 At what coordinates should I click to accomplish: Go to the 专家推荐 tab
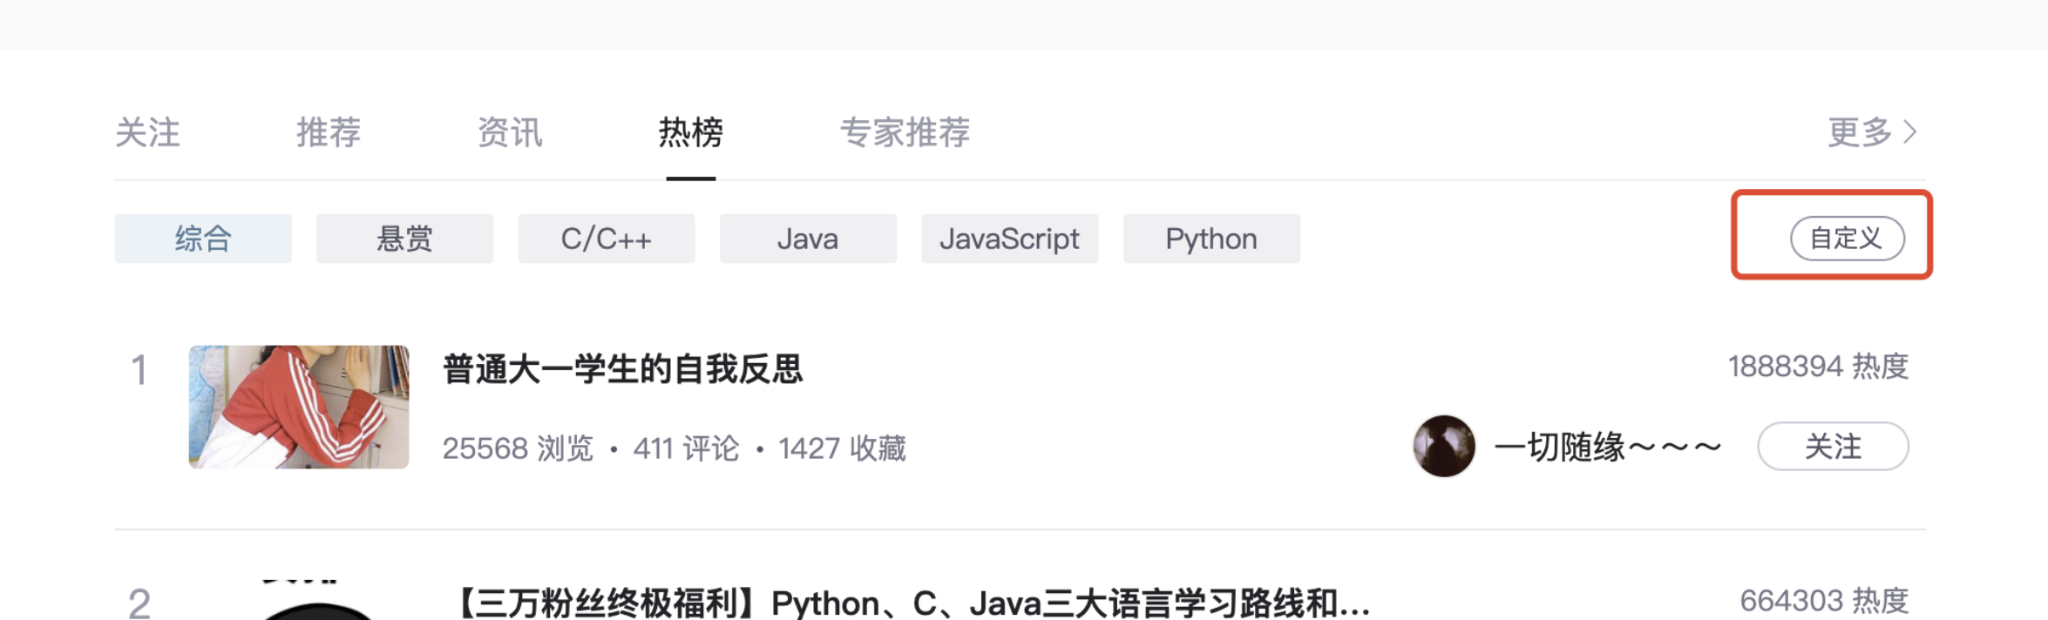pos(905,133)
